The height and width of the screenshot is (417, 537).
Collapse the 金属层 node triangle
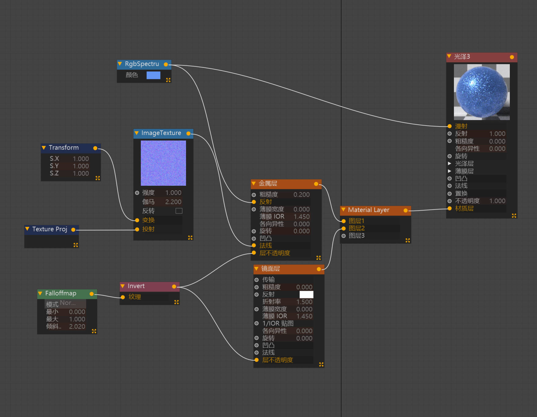[253, 183]
